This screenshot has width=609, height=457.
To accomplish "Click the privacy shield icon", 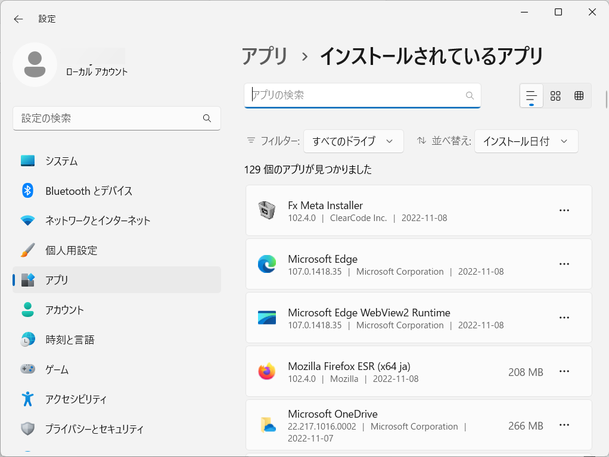I will [27, 428].
